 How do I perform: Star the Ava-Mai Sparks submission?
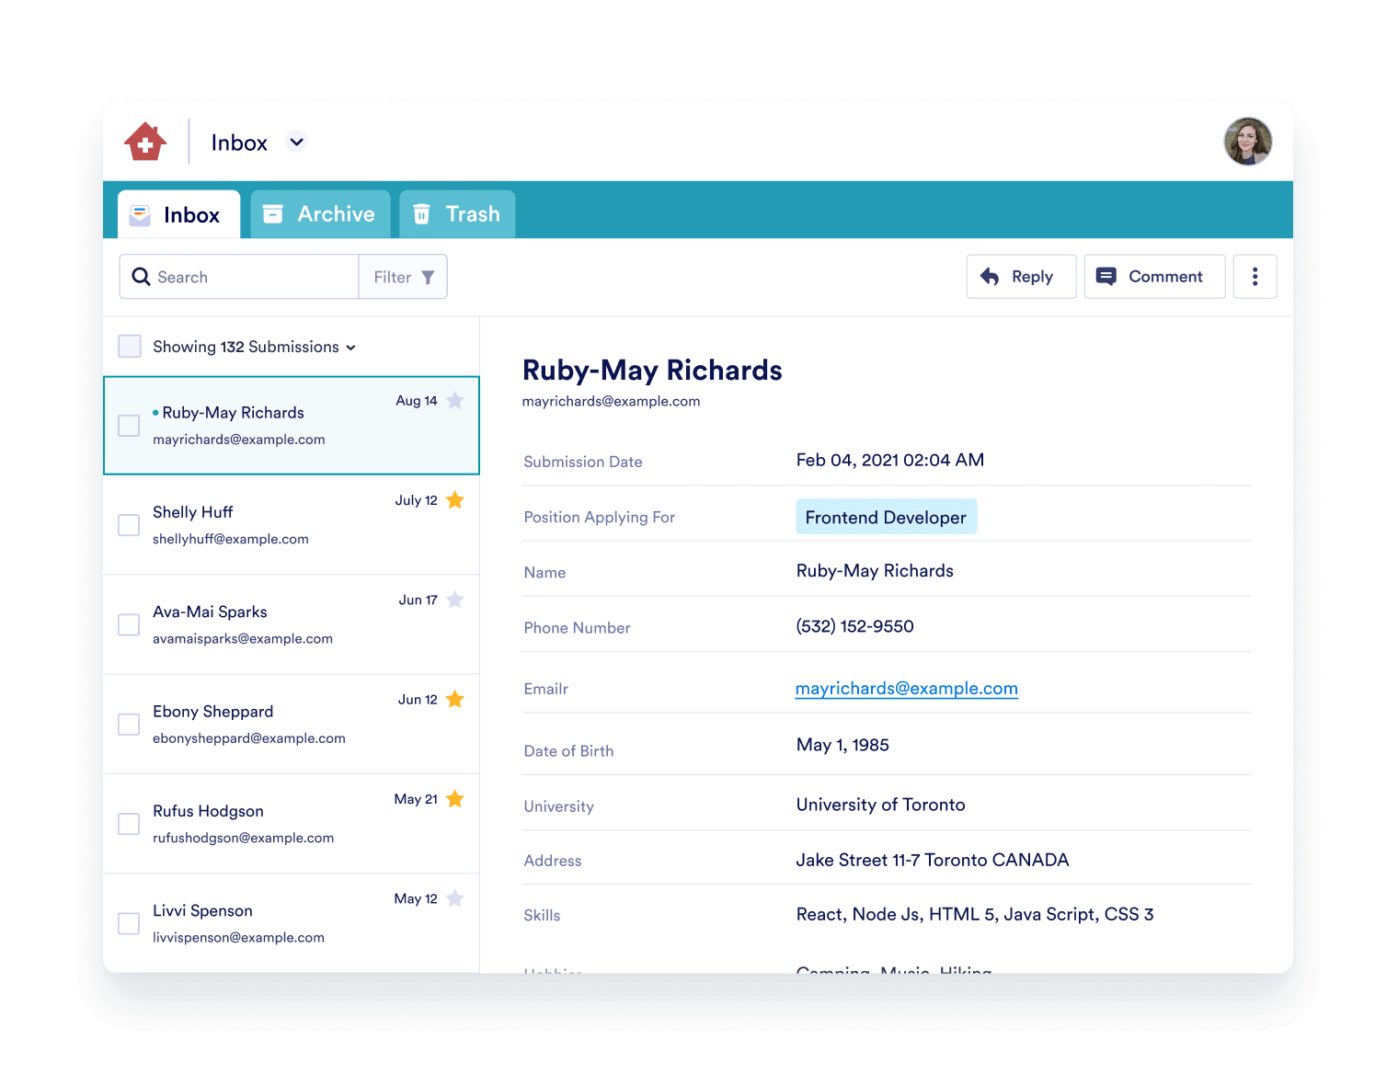click(x=454, y=600)
